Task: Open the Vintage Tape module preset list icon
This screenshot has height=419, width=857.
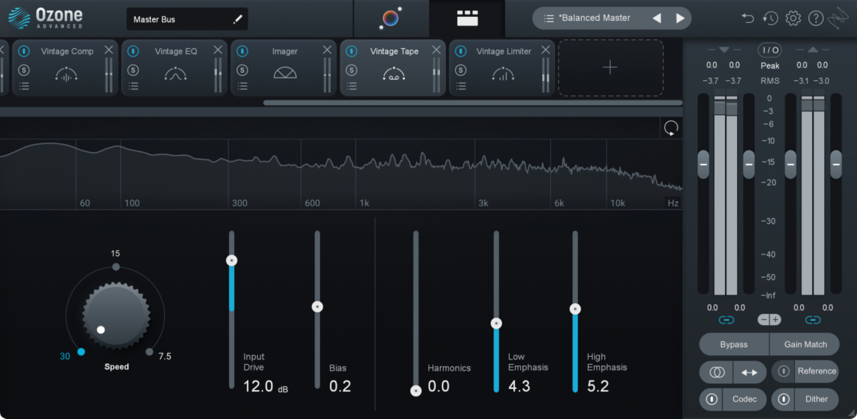Action: [x=352, y=86]
